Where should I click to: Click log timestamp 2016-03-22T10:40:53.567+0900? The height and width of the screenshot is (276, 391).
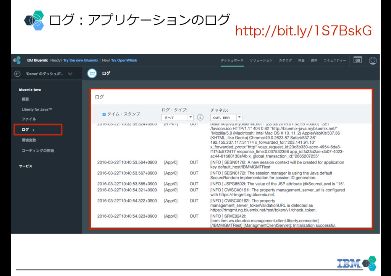pyautogui.click(x=127, y=173)
